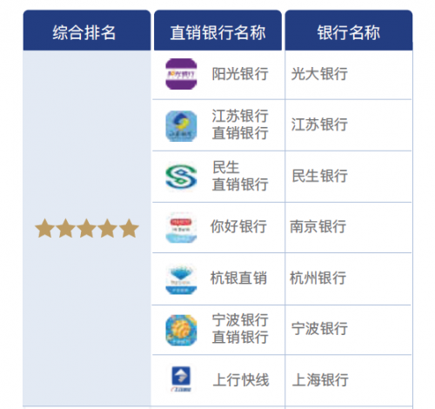This screenshot has width=435, height=409.
Task: Click the green 民生直销银行 logo icon
Action: pyautogui.click(x=181, y=177)
